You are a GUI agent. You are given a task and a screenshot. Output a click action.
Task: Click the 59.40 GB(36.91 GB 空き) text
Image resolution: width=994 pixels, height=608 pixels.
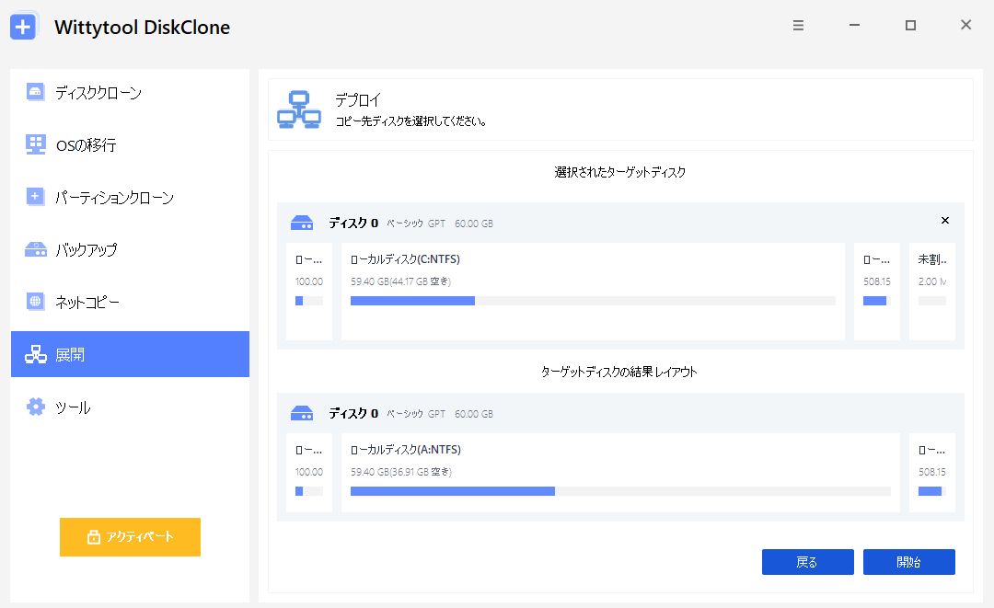(x=400, y=472)
